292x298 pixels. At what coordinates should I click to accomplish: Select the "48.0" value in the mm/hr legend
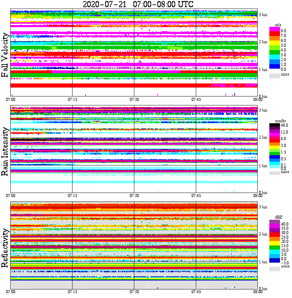284,125
